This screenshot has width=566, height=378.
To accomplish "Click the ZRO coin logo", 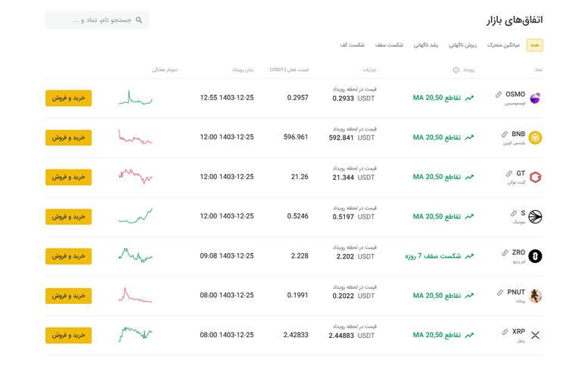I will coord(535,256).
